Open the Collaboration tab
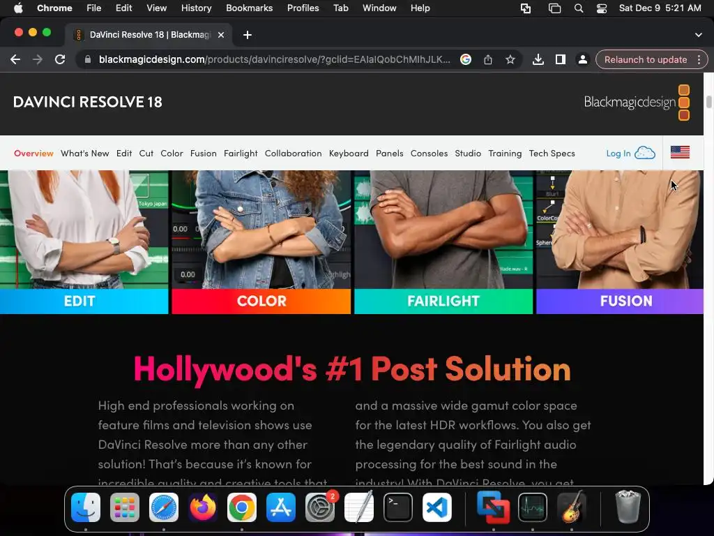The height and width of the screenshot is (536, 714). coord(294,154)
